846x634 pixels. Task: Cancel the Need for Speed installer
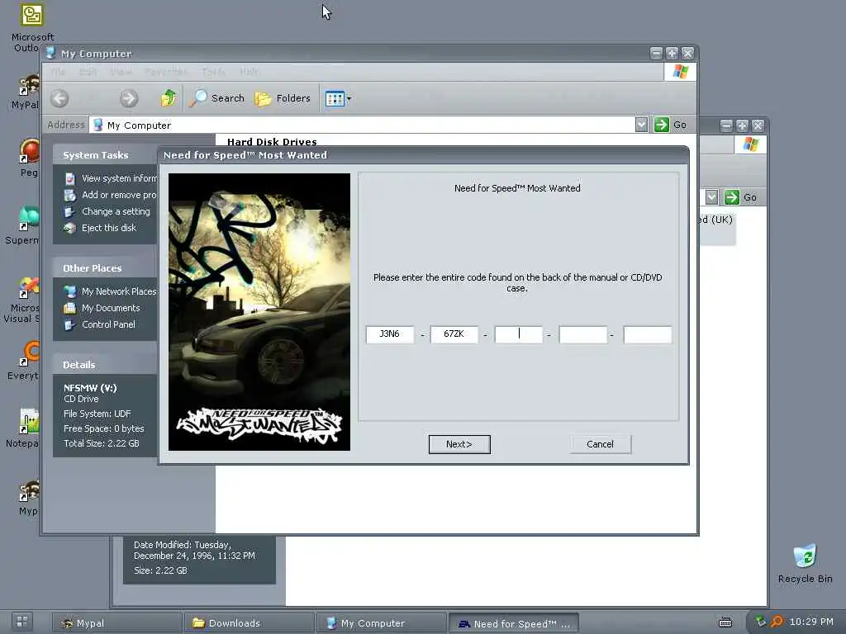600,444
